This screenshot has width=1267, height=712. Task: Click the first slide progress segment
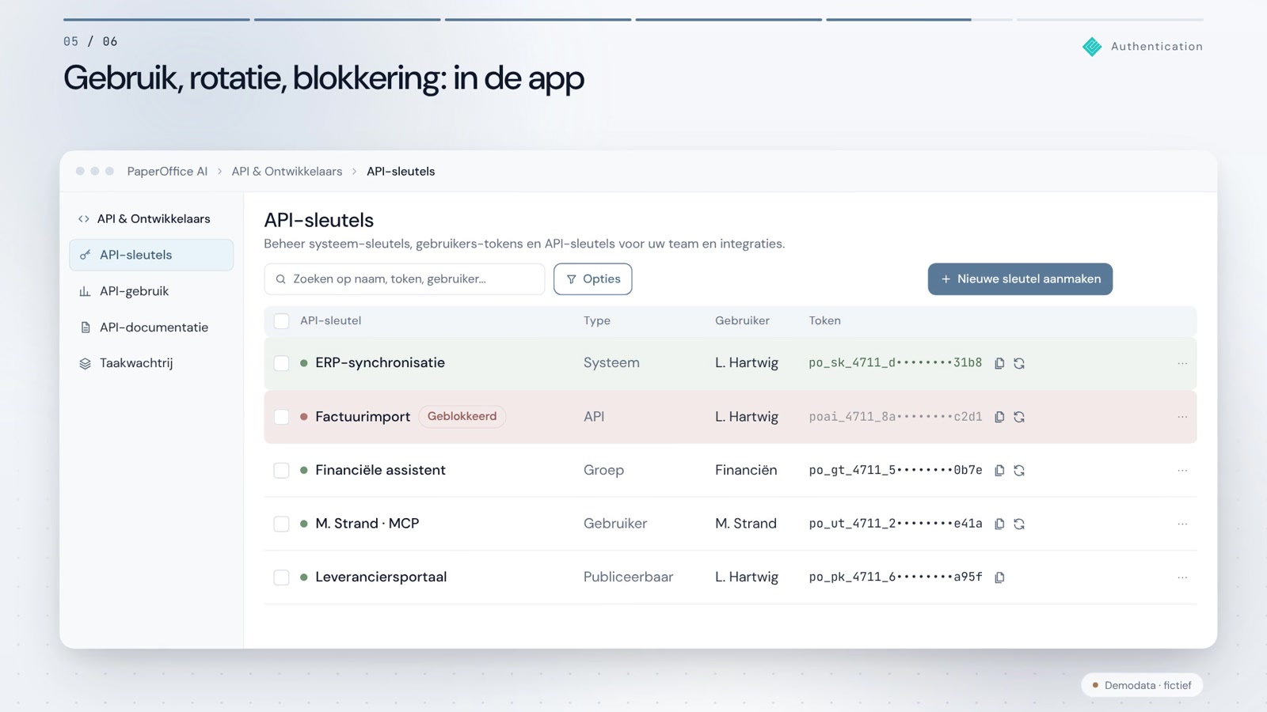point(157,19)
